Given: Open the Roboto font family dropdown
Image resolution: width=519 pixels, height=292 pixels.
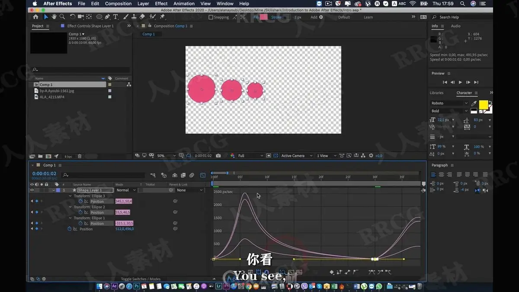Looking at the screenshot, I should (449, 103).
